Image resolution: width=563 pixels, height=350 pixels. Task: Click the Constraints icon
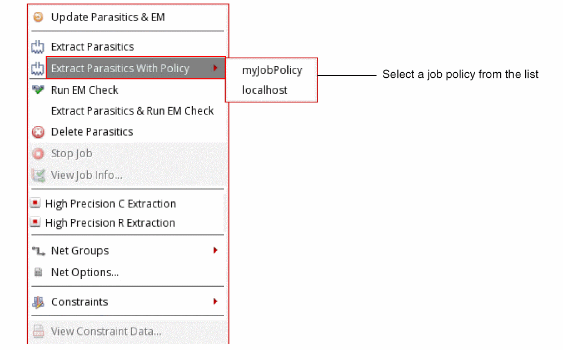(x=38, y=302)
